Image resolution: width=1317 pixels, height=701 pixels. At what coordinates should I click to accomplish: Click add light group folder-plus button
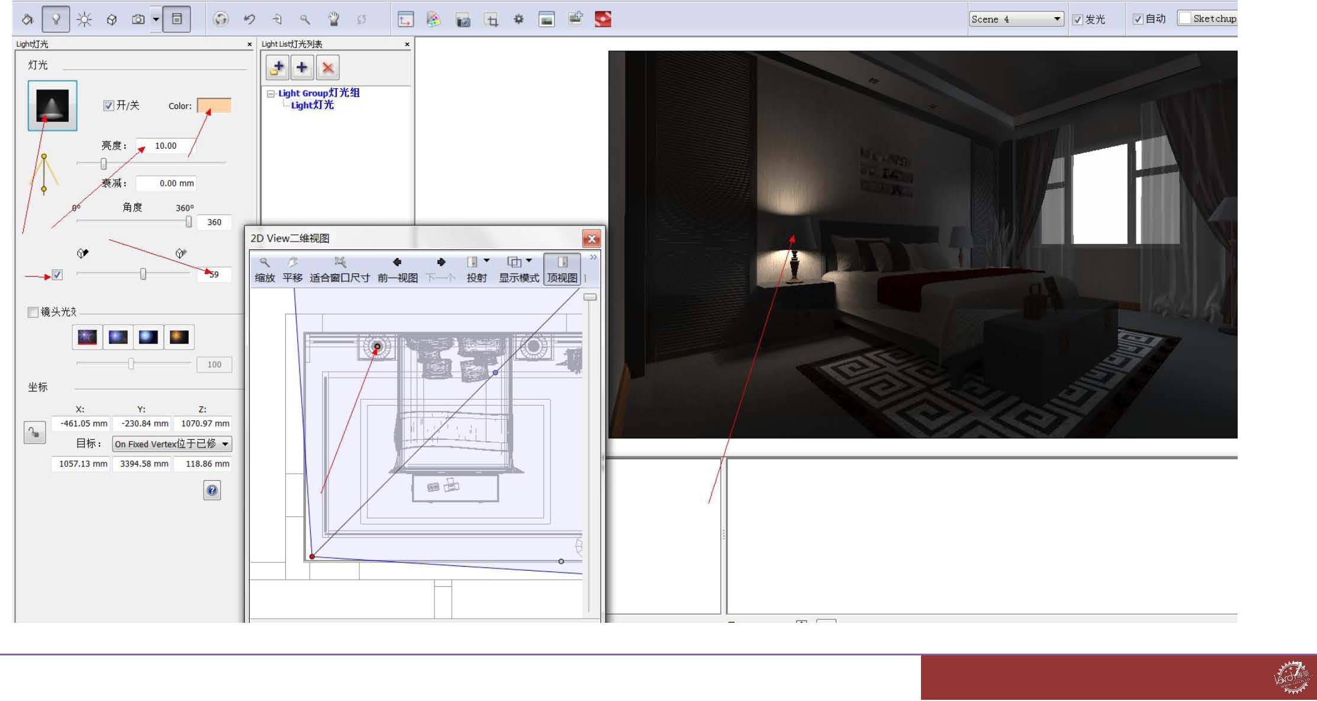tap(277, 67)
